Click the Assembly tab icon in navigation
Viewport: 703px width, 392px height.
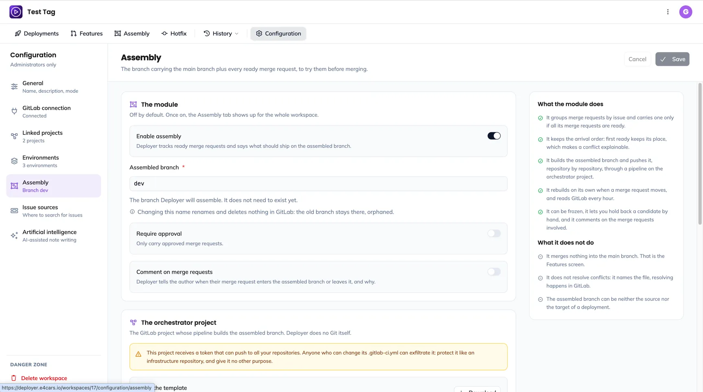[x=118, y=33]
